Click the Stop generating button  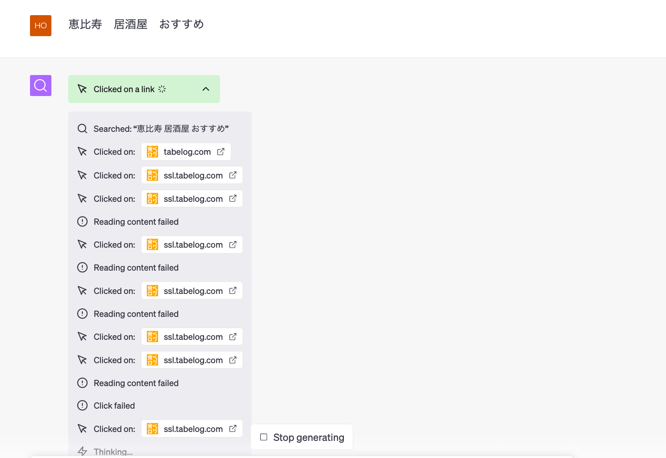[302, 437]
